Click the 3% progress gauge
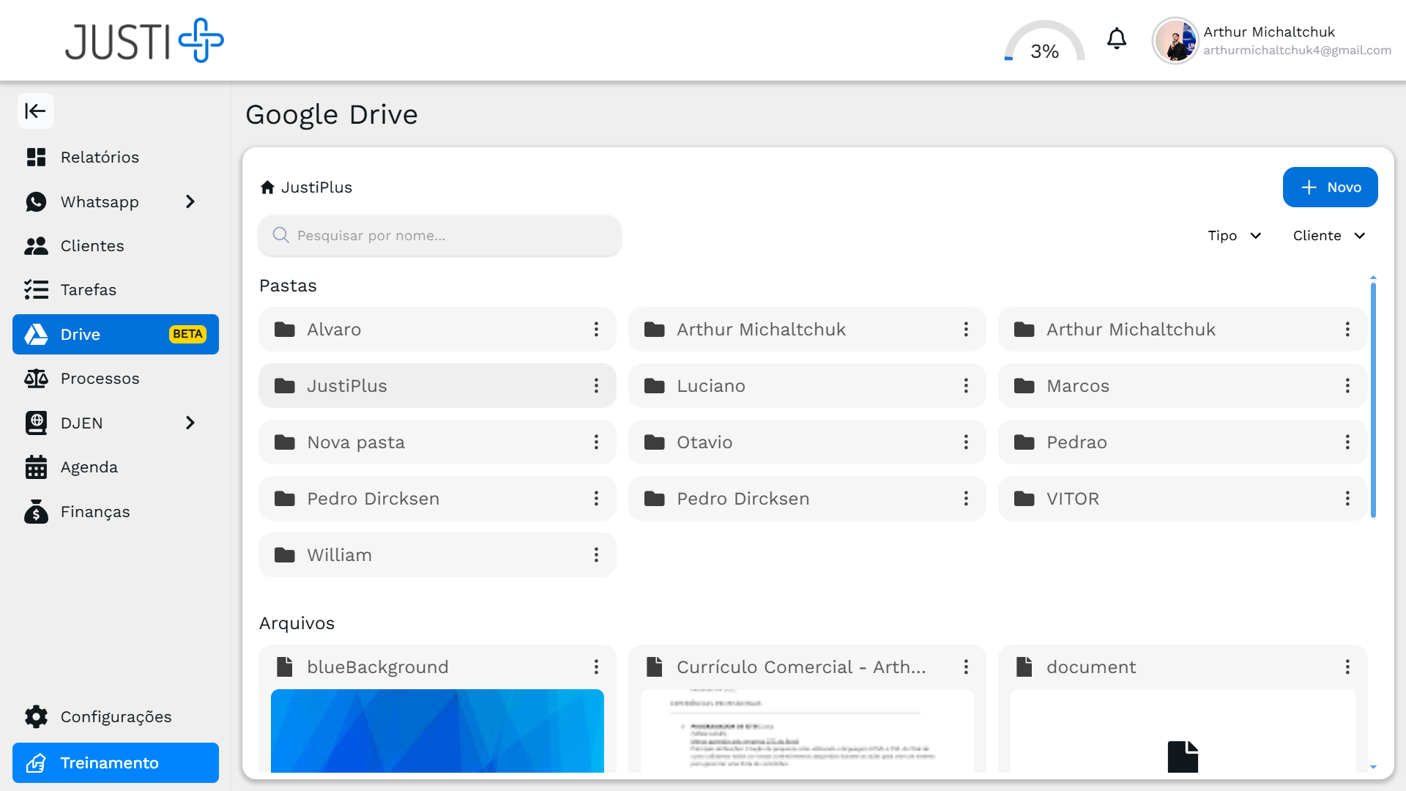 point(1044,42)
